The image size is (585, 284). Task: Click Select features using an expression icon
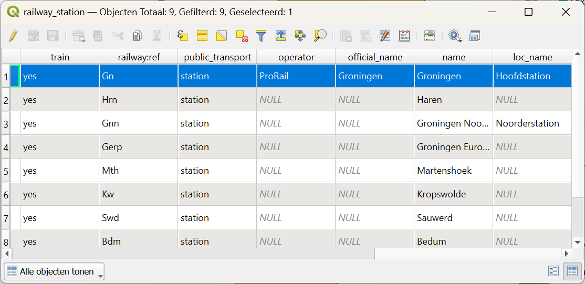tap(182, 36)
